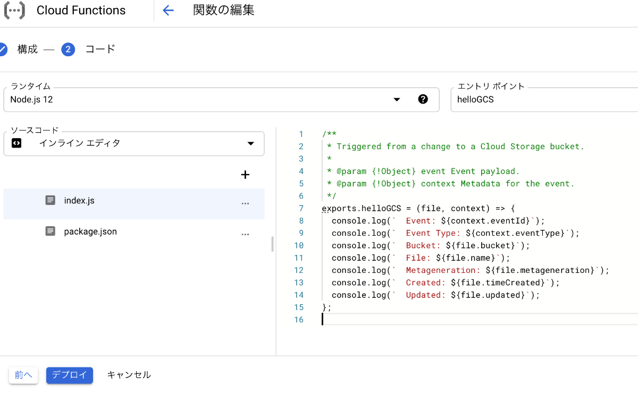
Task: Add a new file with plus icon
Action: [245, 175]
